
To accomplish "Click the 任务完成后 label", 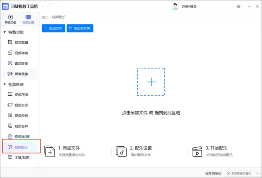I will click(x=213, y=173).
